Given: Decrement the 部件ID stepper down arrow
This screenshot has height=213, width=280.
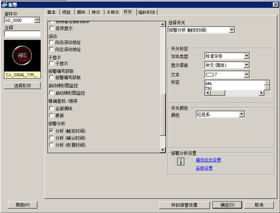Looking at the screenshot, I should point(38,22).
